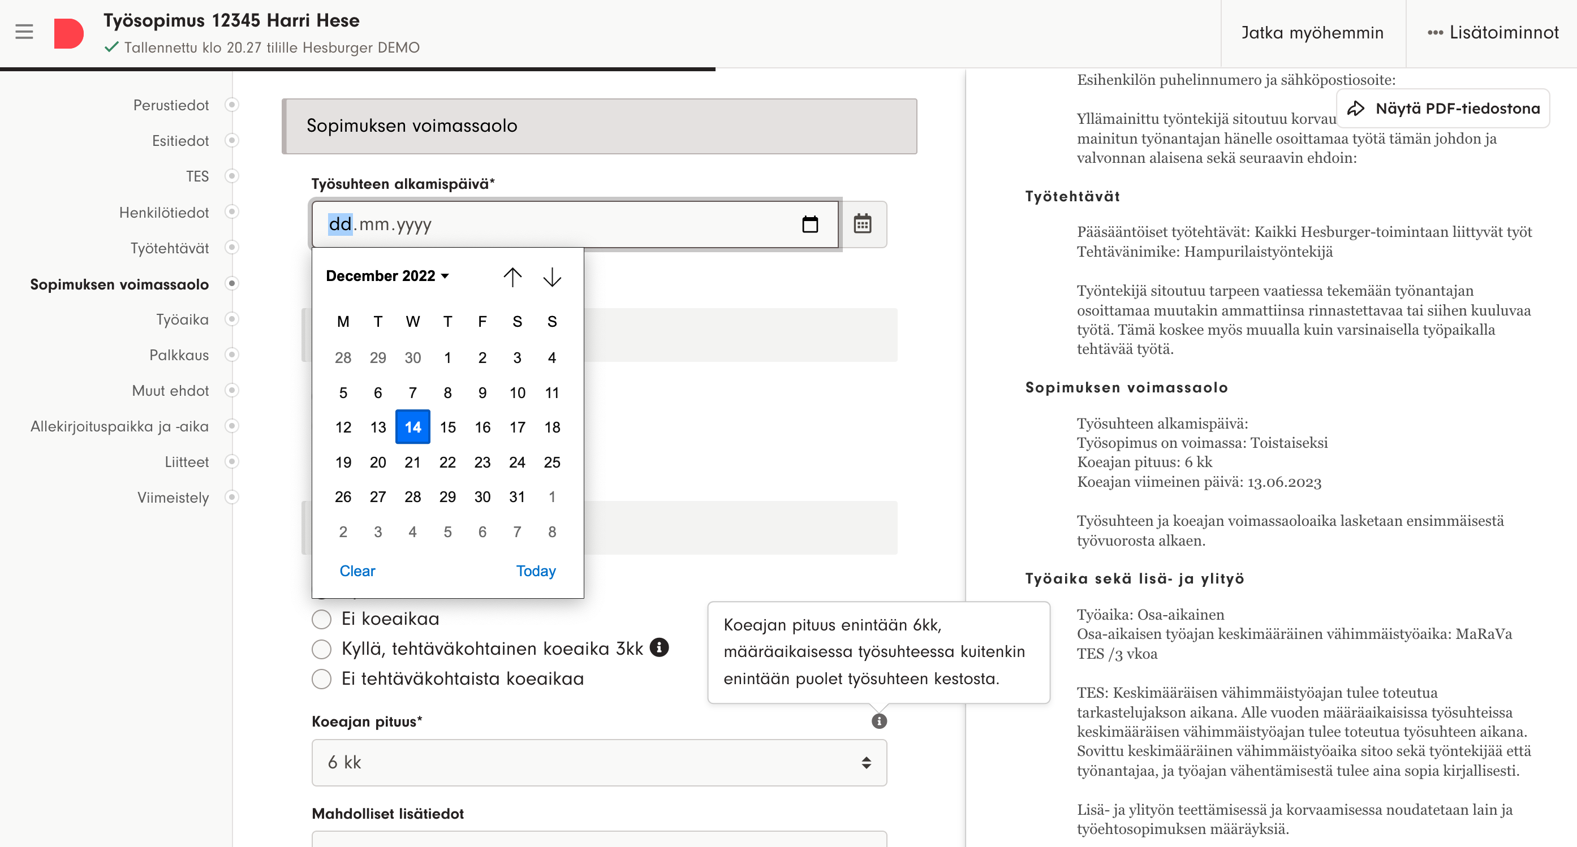
Task: Click info icon next to tehtäväkohtainen koeaika 3kk
Action: click(659, 647)
